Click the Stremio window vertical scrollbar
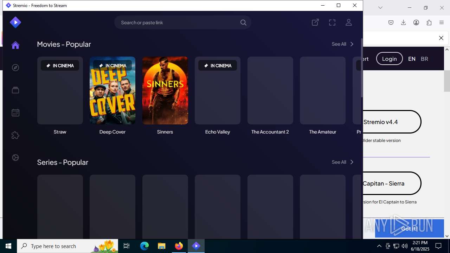450x253 pixels. click(x=362, y=69)
